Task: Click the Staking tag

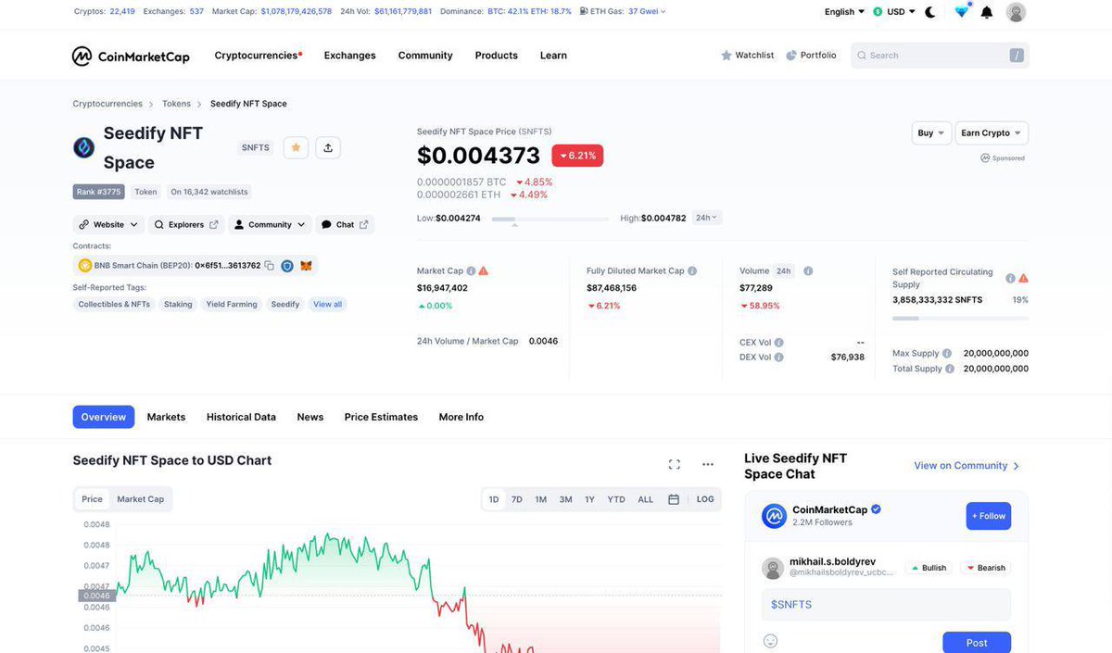Action: coord(178,304)
